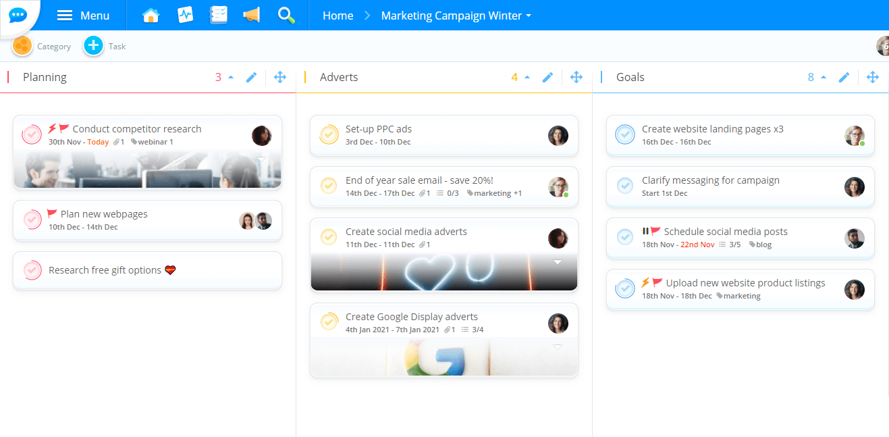This screenshot has height=437, width=889.
Task: Mark Create Google Display adverts complete
Action: click(x=329, y=322)
